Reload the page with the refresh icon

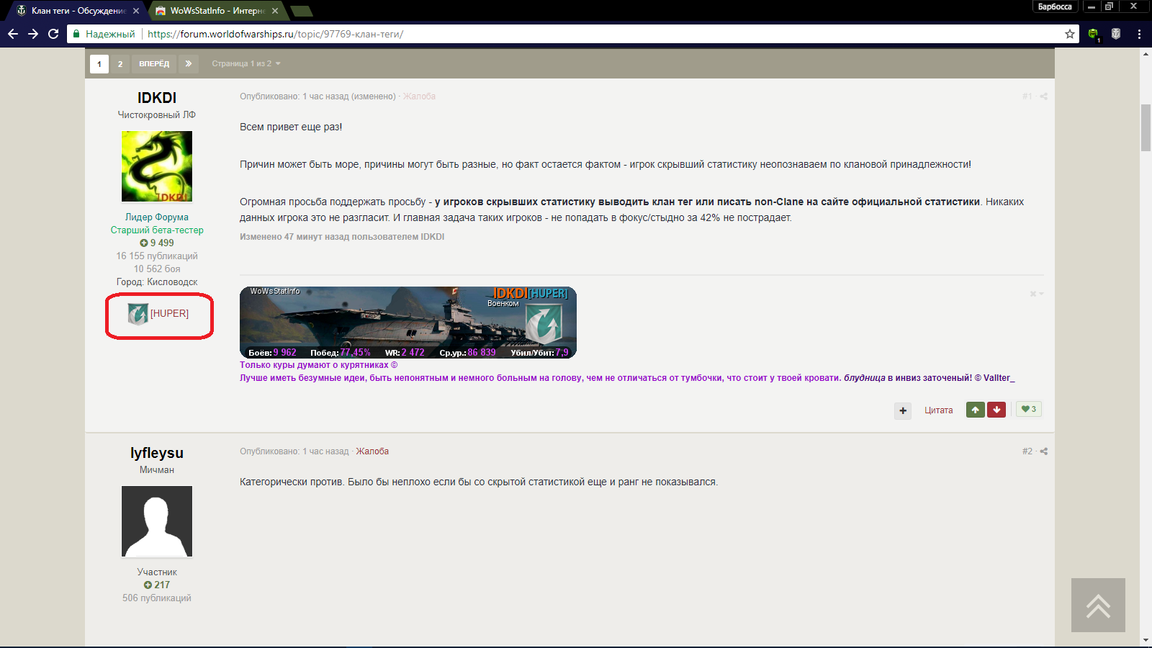pos(53,34)
